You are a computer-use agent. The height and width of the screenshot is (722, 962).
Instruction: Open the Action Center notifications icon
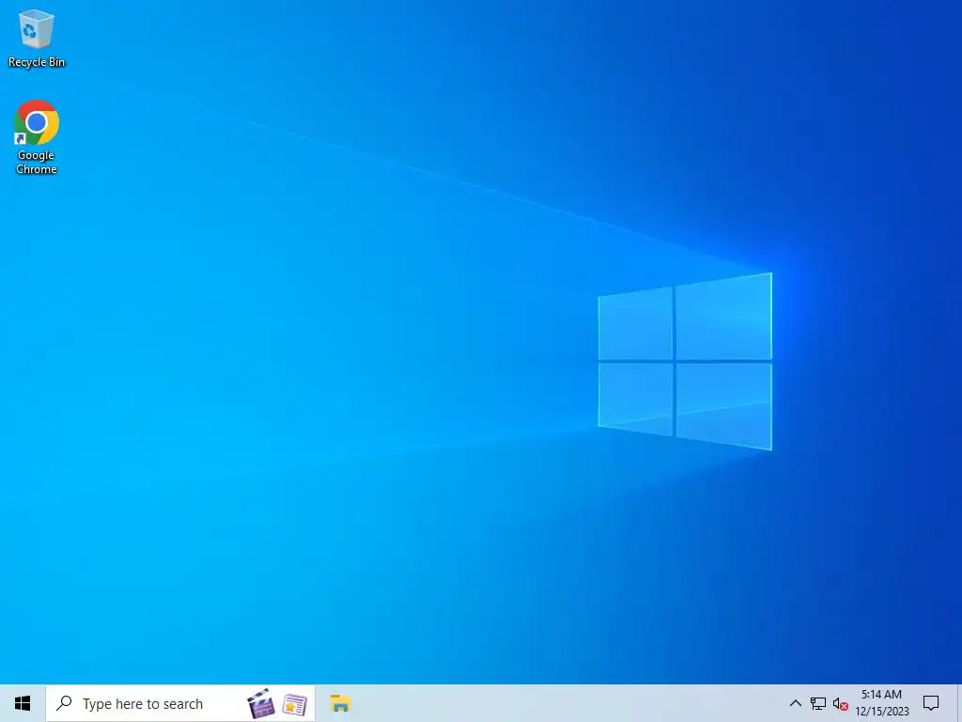click(x=931, y=703)
